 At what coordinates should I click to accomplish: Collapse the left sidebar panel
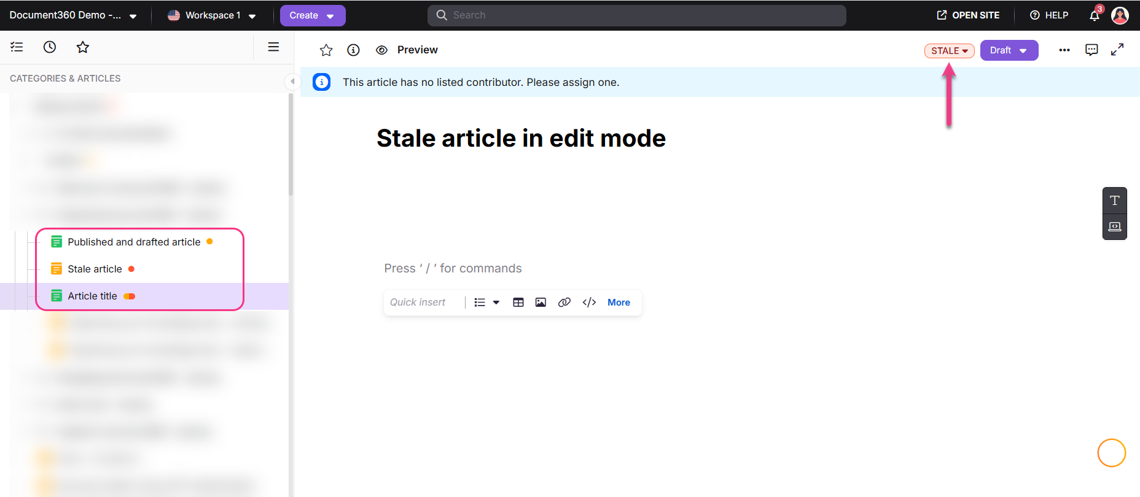[292, 81]
